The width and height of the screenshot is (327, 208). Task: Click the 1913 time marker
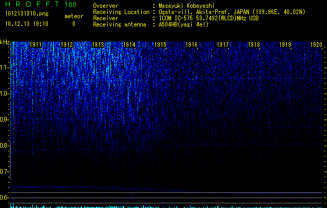point(98,45)
